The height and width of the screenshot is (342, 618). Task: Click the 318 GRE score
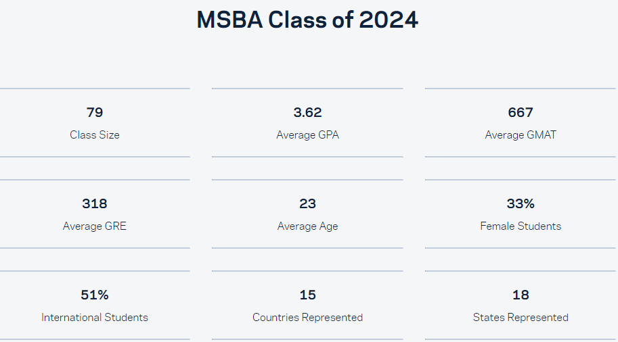[x=95, y=203]
